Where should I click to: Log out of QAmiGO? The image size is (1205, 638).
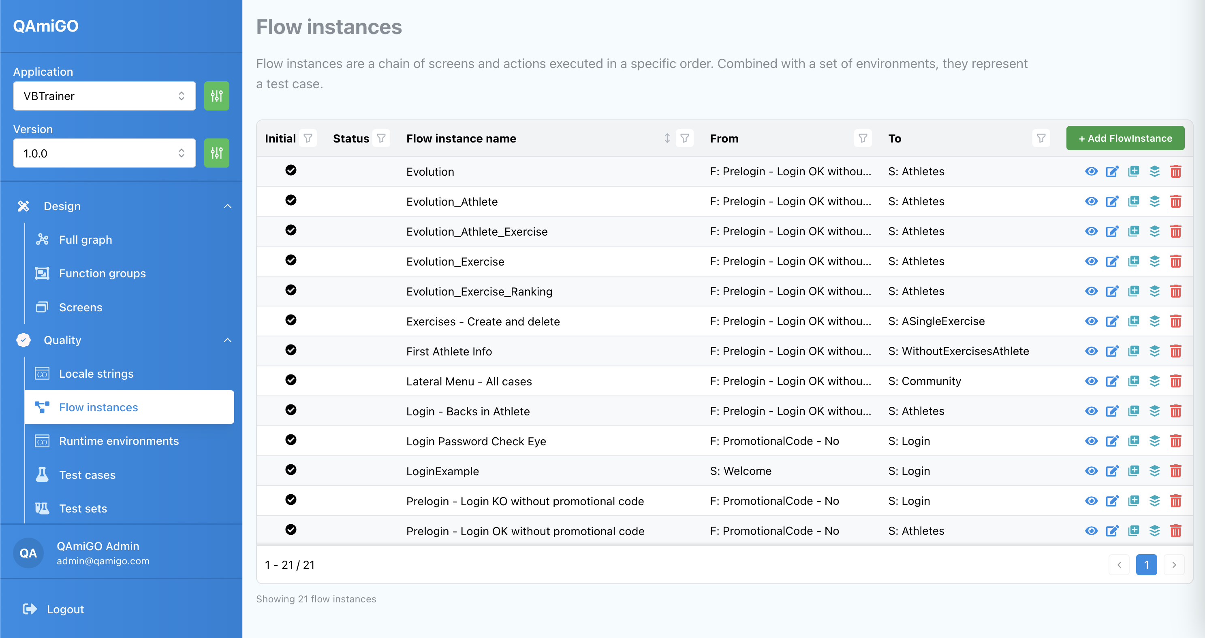(x=53, y=609)
